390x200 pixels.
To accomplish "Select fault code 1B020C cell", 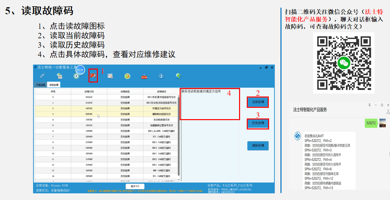I will 89,125.
